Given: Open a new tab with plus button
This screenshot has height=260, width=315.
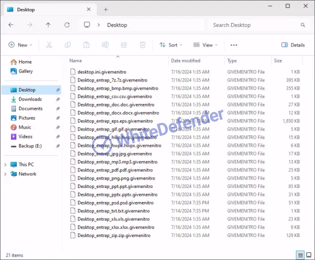Looking at the screenshot, I should 105,9.
